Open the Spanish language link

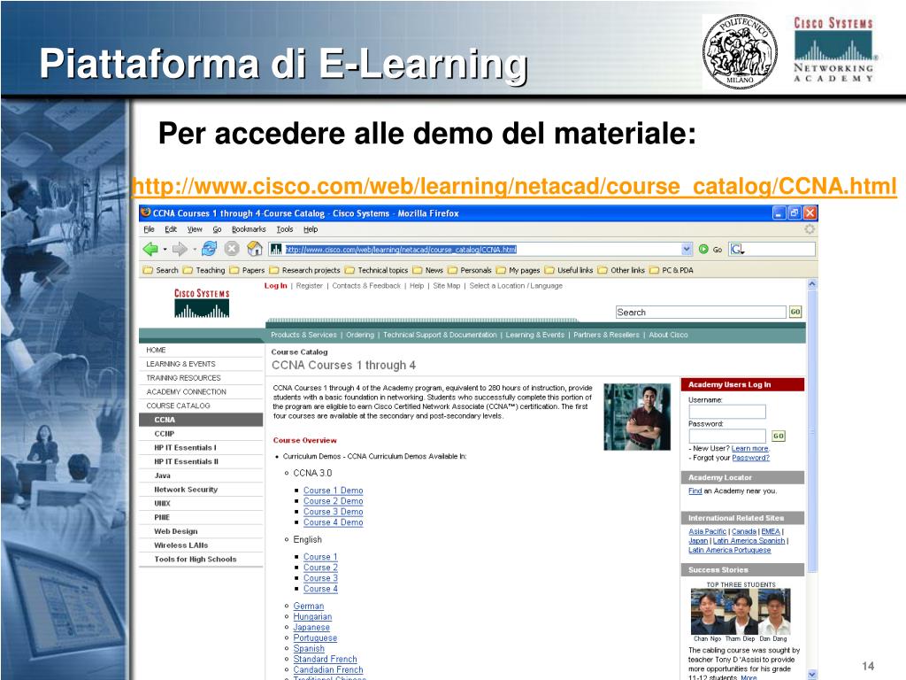(x=309, y=649)
